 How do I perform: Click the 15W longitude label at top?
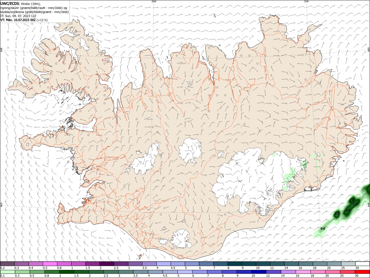point(306,1)
